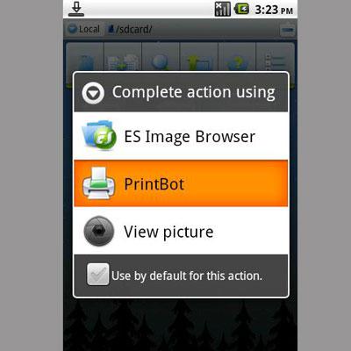Tap the up-folder green arrow toolbar icon

coord(198,61)
